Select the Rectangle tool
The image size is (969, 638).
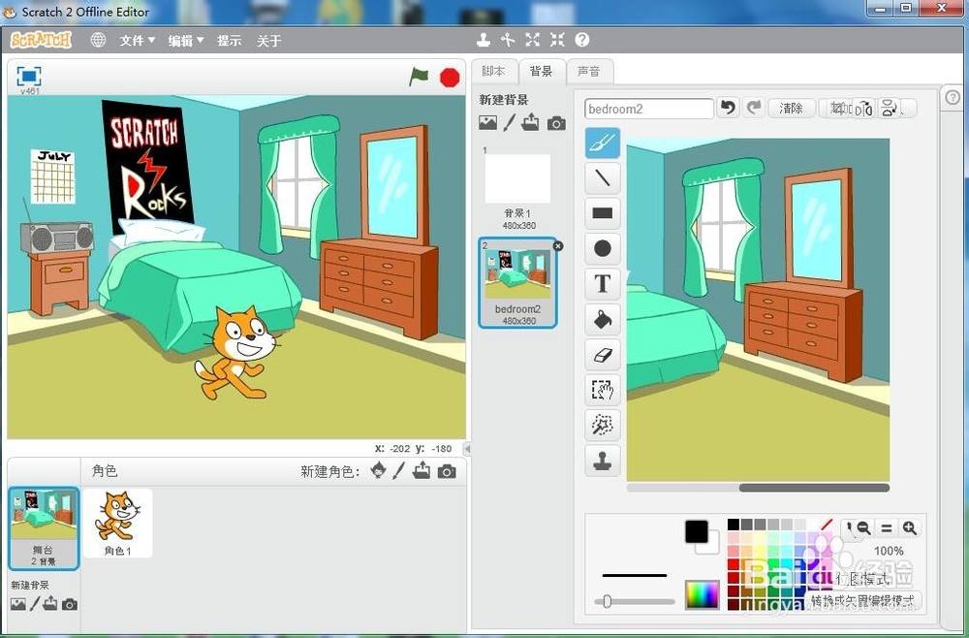point(603,213)
